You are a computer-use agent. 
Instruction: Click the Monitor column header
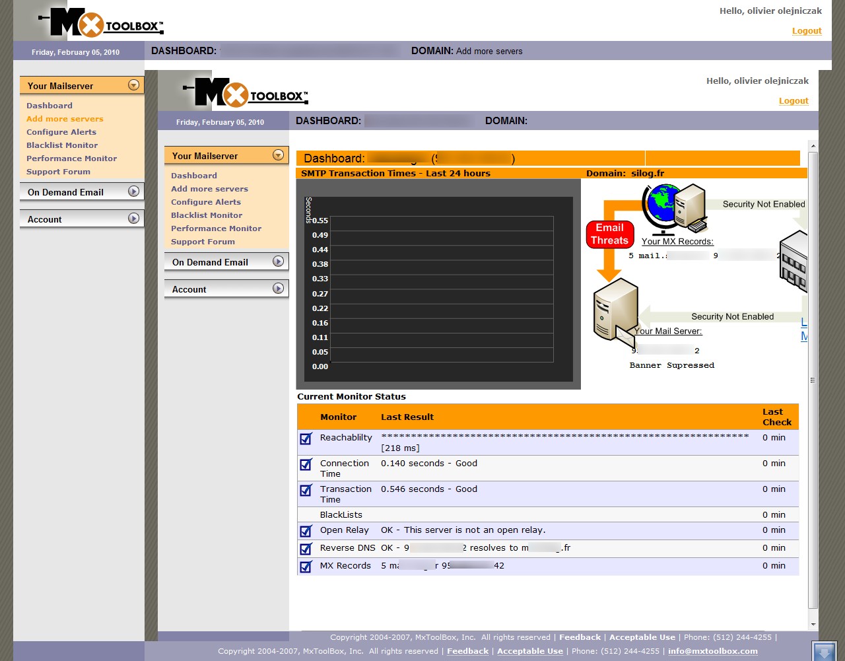tap(338, 417)
